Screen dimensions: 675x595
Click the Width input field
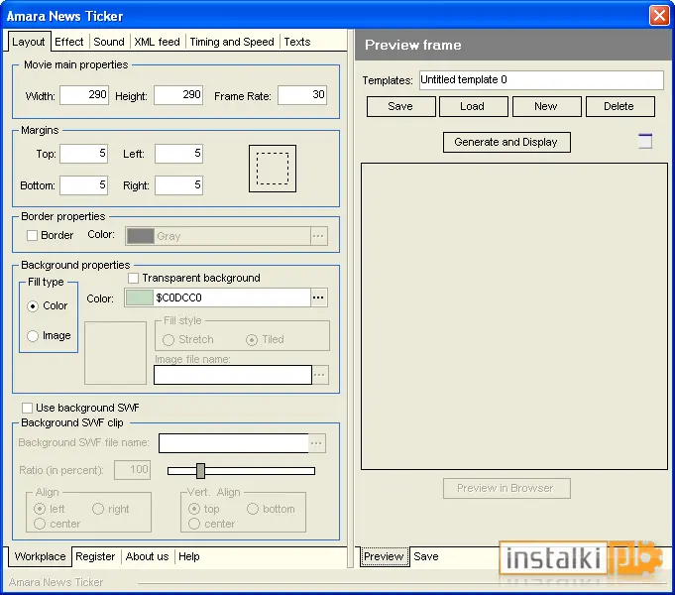coord(84,95)
